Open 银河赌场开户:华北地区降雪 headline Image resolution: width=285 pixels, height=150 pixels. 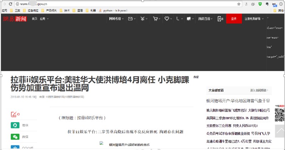click(x=238, y=101)
